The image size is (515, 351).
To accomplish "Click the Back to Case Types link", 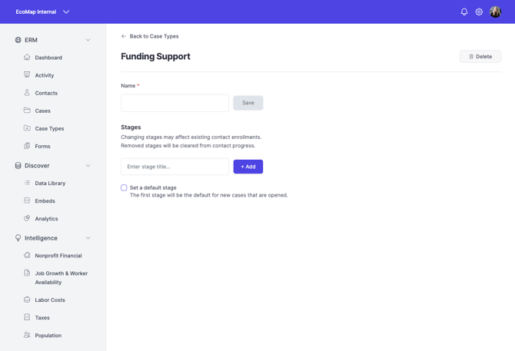I will point(154,36).
